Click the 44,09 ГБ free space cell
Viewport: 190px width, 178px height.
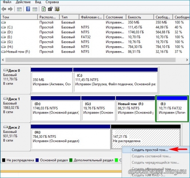click(162, 27)
